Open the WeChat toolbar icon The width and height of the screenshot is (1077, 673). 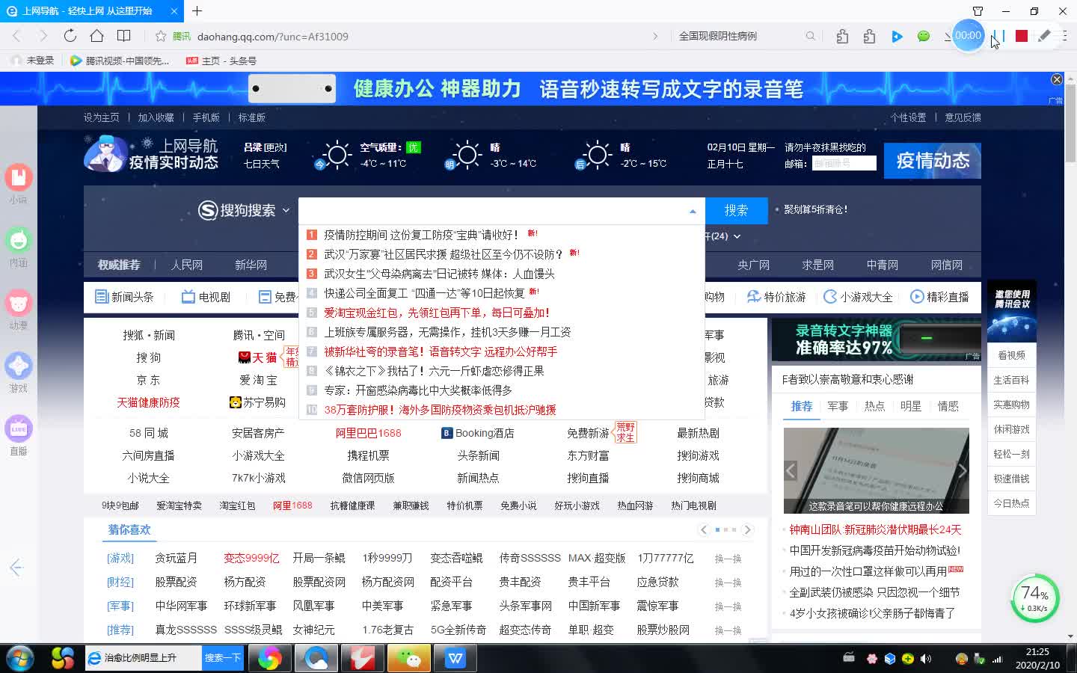[x=924, y=36]
